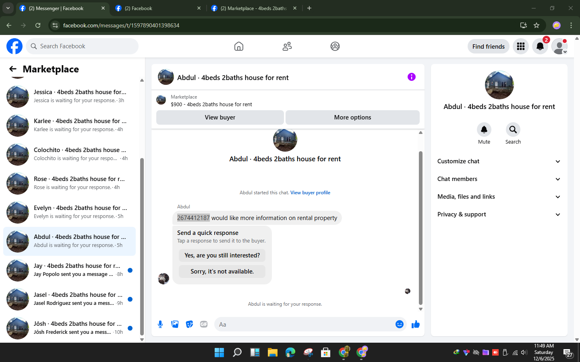Open the tab search dropdown arrow
This screenshot has width=580, height=362.
point(8,8)
